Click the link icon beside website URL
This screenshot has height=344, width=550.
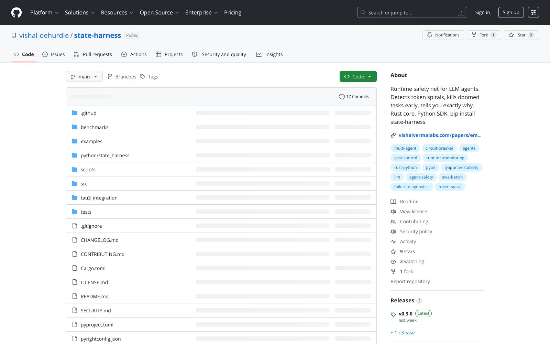pos(393,135)
